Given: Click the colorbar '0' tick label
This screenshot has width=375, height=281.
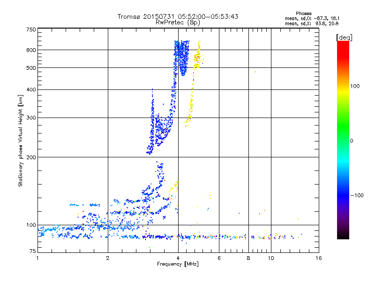Looking at the screenshot, I should pos(352,141).
